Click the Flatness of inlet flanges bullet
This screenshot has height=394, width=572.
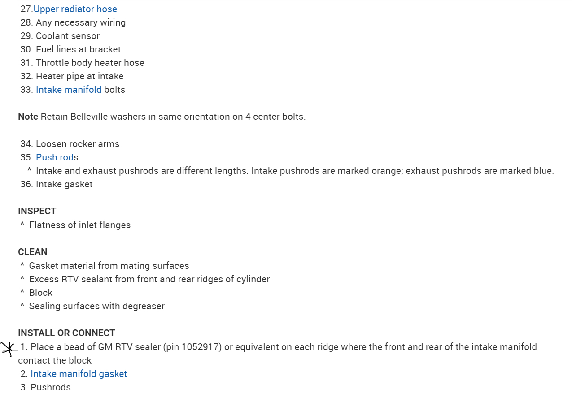(79, 225)
